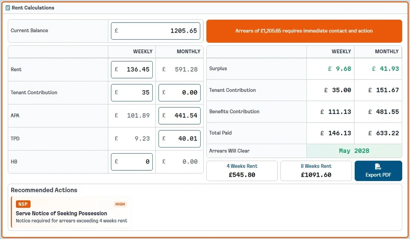Click the WEEKLY column header in left table
Screen dimensions: 410x239
pyautogui.click(x=143, y=51)
